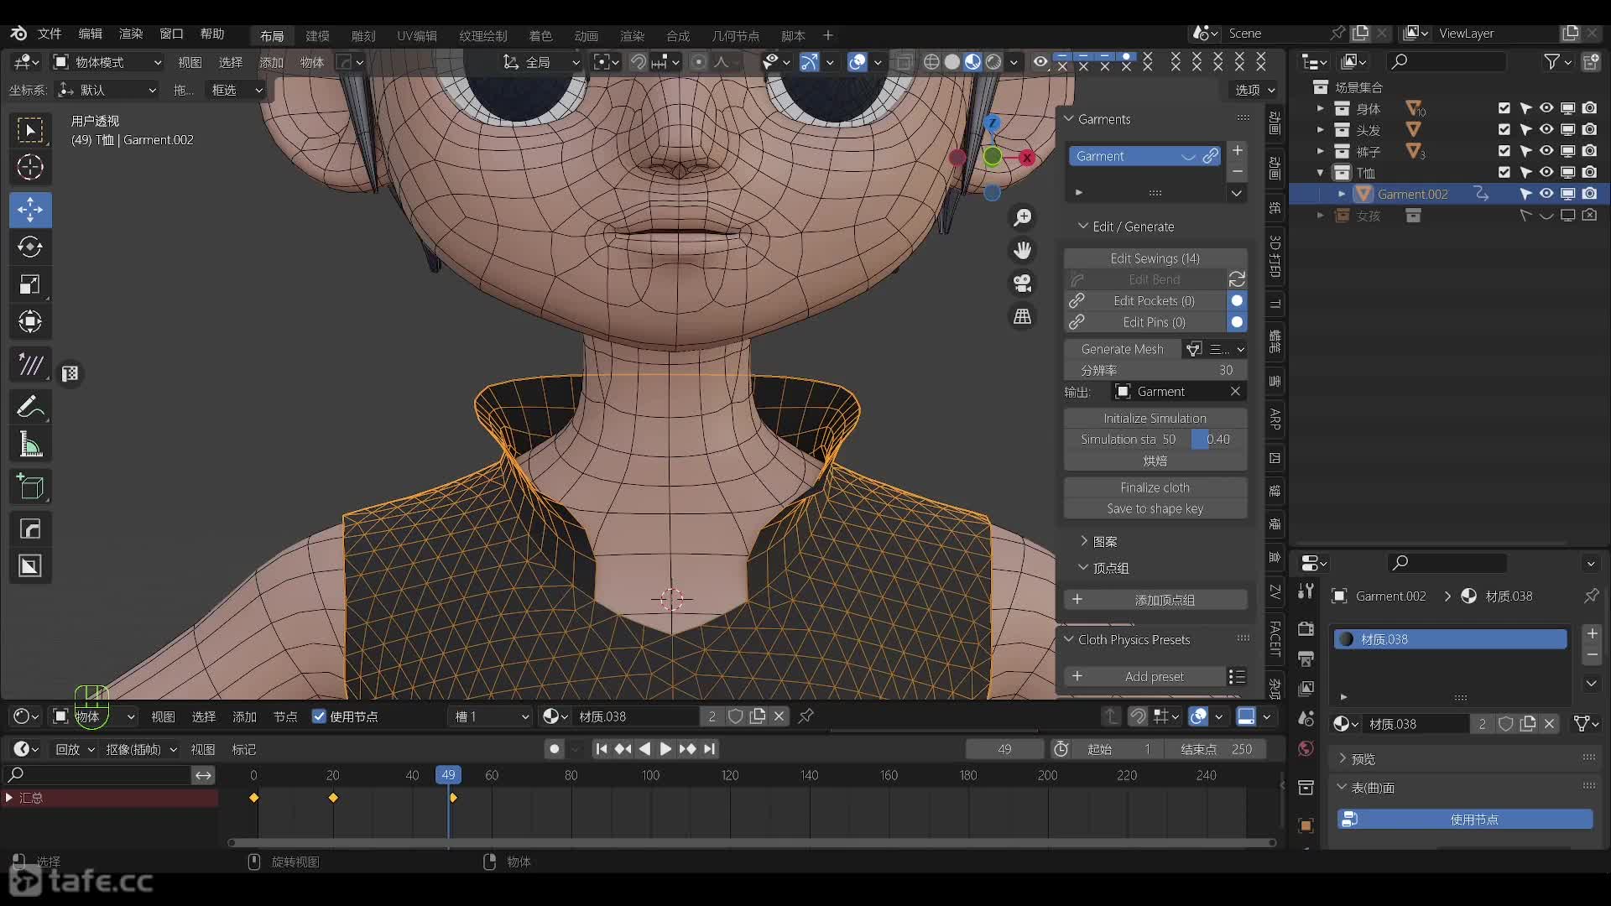Switch to 几何节点 workspace tab
1611x906 pixels.
click(735, 36)
